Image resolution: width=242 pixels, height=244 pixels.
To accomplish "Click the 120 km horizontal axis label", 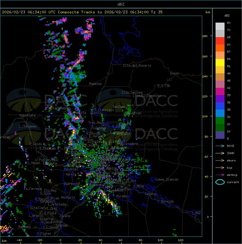I will tap(181, 240).
